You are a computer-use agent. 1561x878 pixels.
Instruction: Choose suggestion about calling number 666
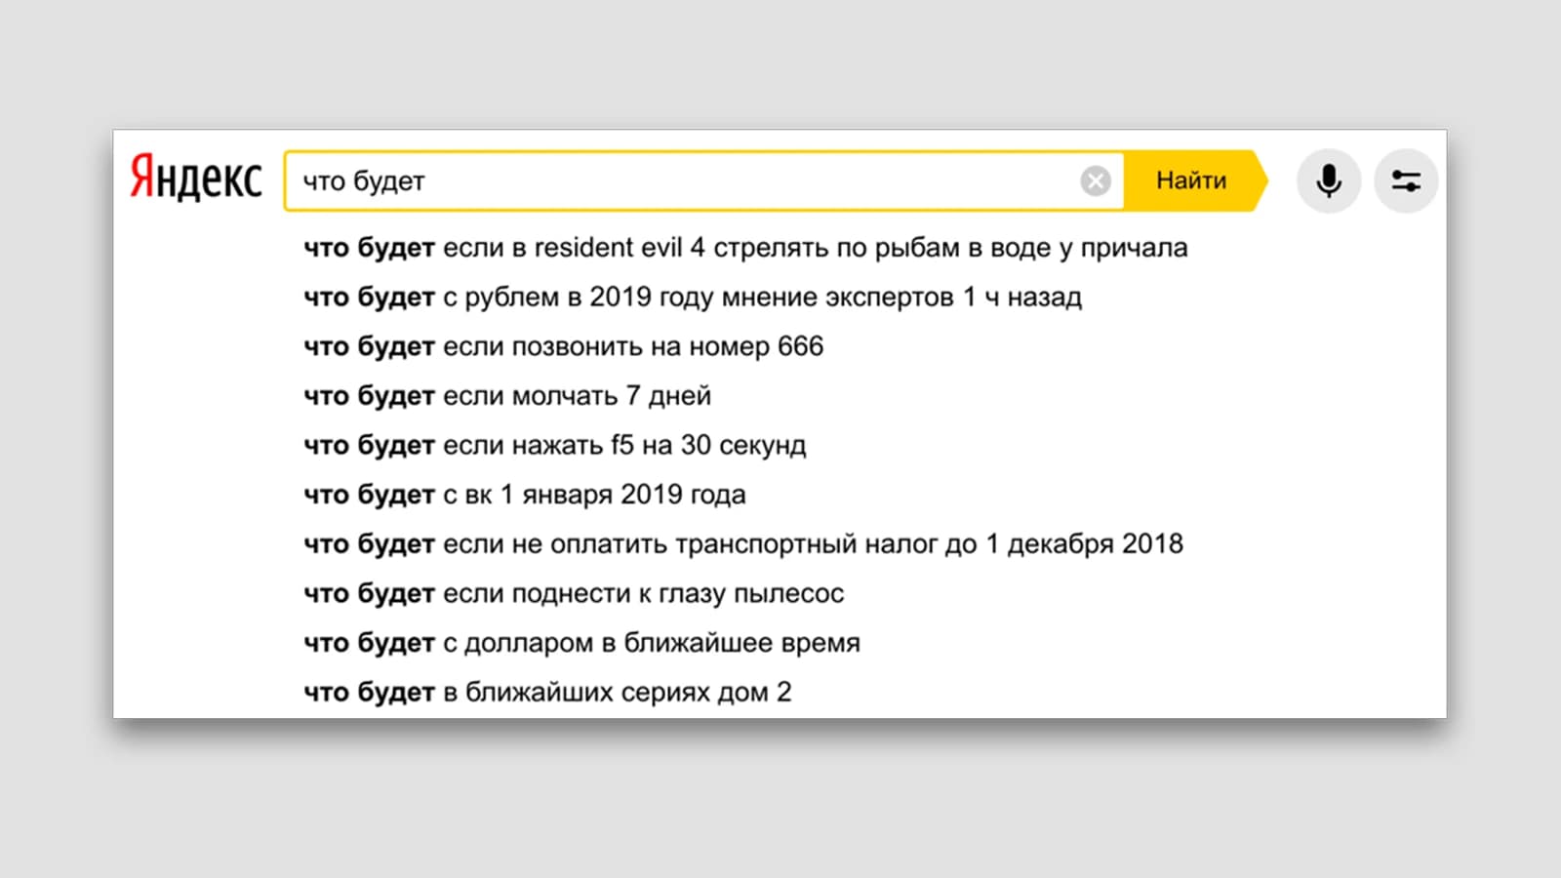click(x=562, y=346)
